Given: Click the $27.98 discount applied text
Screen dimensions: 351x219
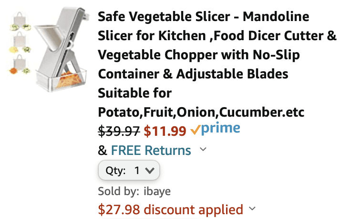Looking at the screenshot, I should (171, 209).
